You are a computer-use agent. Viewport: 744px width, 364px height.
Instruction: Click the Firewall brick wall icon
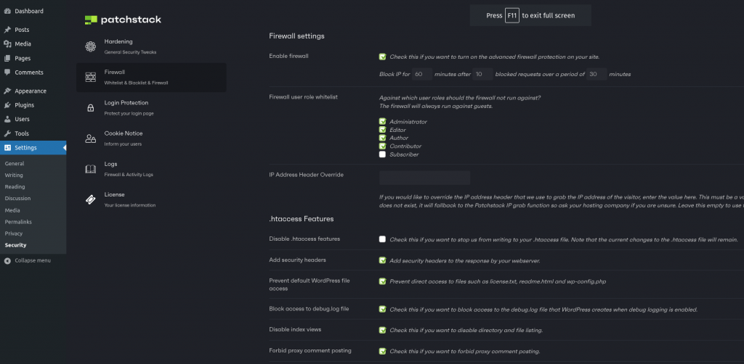(91, 77)
